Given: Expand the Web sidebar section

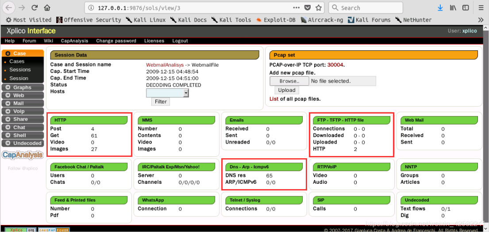Looking at the screenshot, I should click(22, 95).
